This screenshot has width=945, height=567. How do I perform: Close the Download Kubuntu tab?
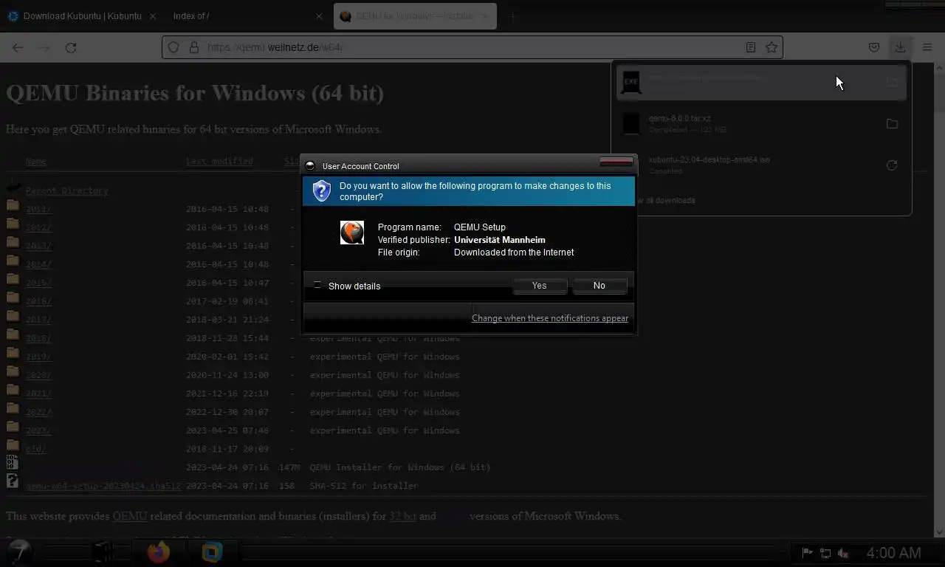151,16
